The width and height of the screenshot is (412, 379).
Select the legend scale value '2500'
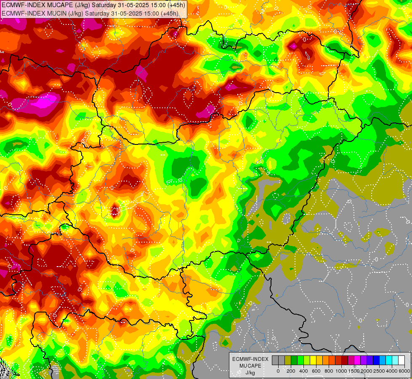(x=379, y=371)
